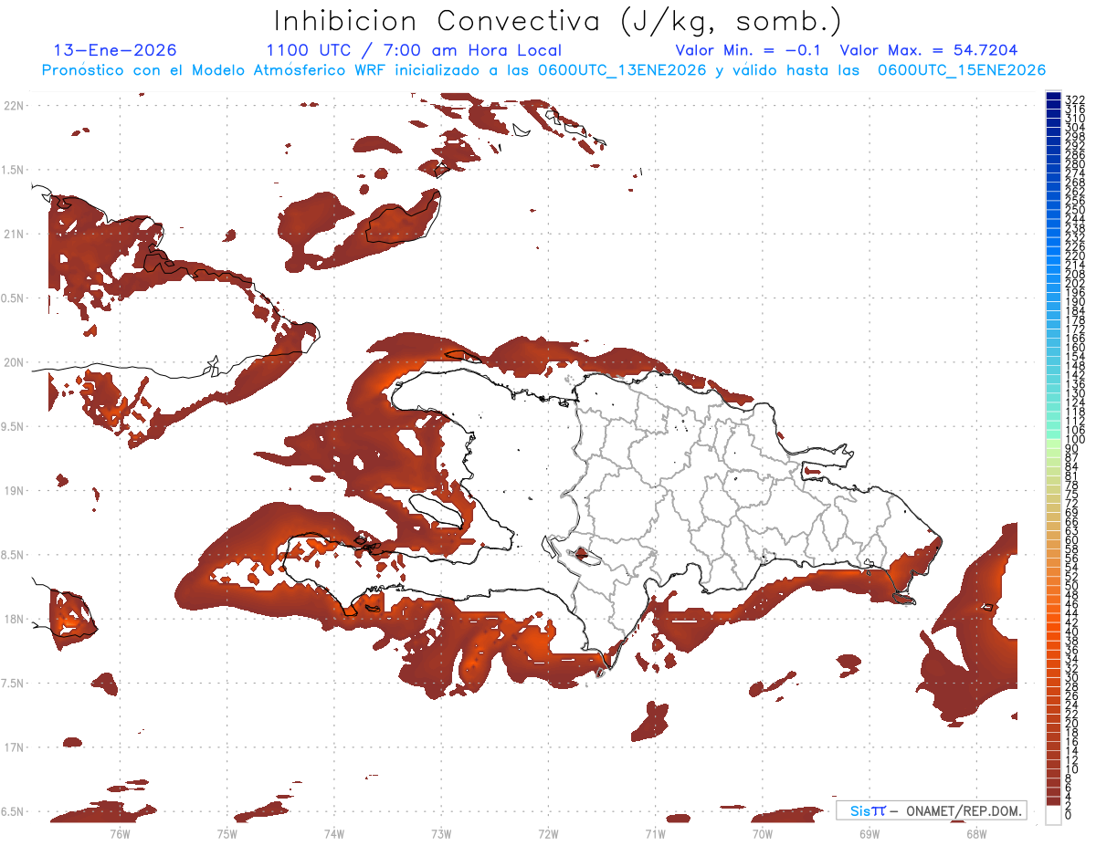
Task: Click latitude label '17N'
Action: 14,747
